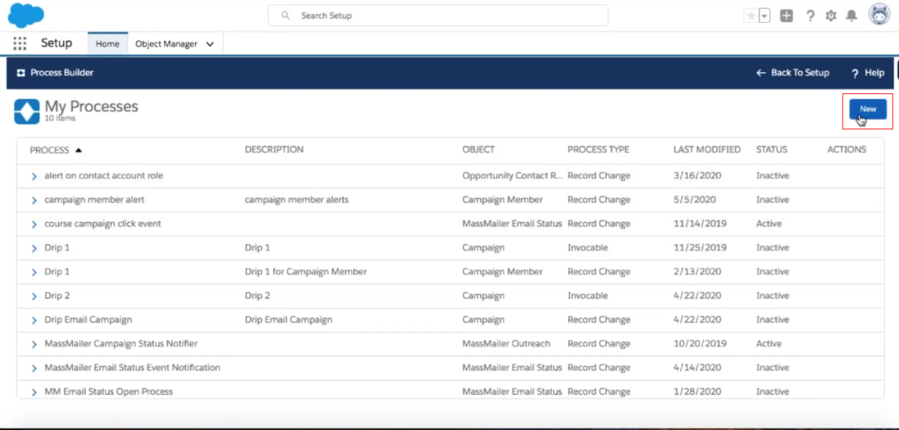Screen dimensions: 899x430
Task: Sort by the OBJECT column header
Action: [x=478, y=150]
